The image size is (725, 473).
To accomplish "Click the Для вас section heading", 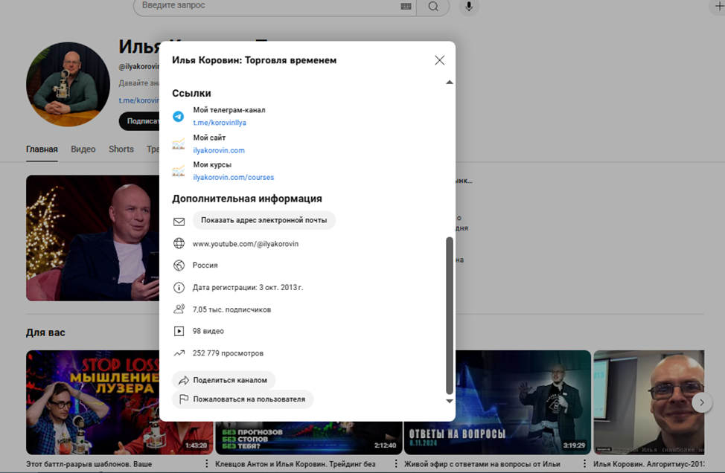I will coord(45,332).
